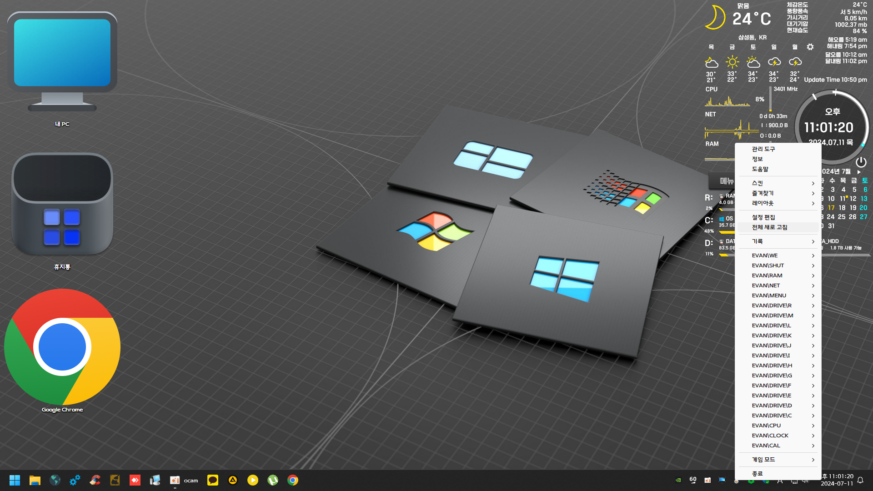Viewport: 873px width, 491px height.
Task: Open the computer monitor taskbar icon
Action: point(155,480)
